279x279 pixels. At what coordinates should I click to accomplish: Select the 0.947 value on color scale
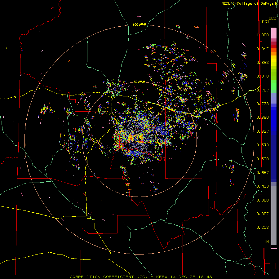[x=263, y=49]
